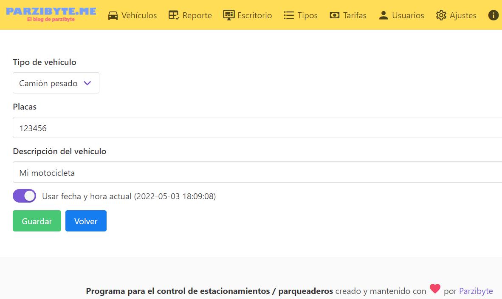The height and width of the screenshot is (299, 502).
Task: Click the 'Usar fecha y hora actual' label text
Action: [x=129, y=196]
